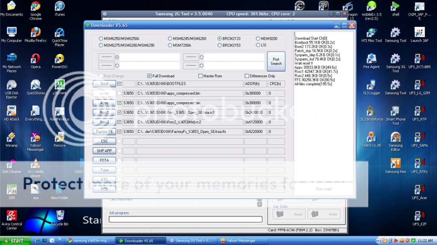Switch to Samsung 2G Tool taskbar item
This screenshot has height=245, width=437.
[x=192, y=241]
